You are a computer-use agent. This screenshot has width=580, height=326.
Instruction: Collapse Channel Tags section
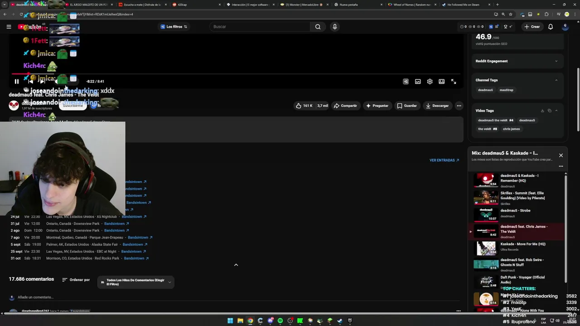tap(556, 80)
